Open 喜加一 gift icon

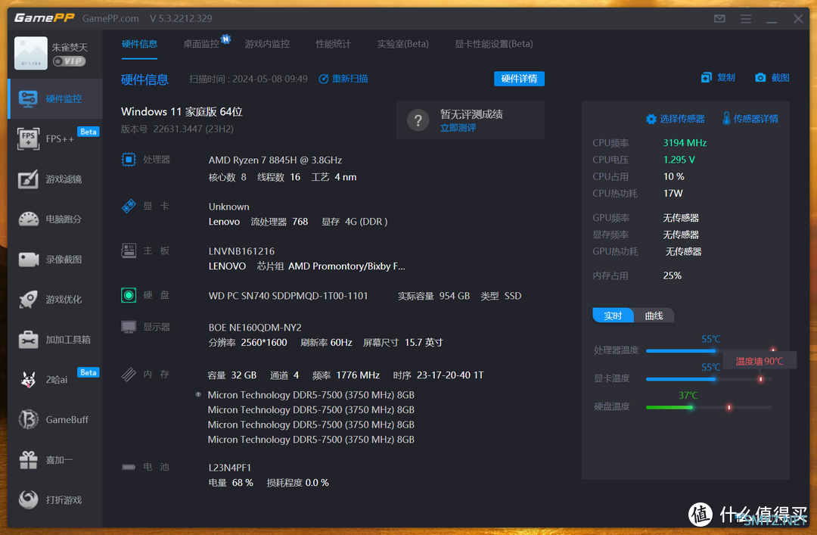[x=28, y=460]
